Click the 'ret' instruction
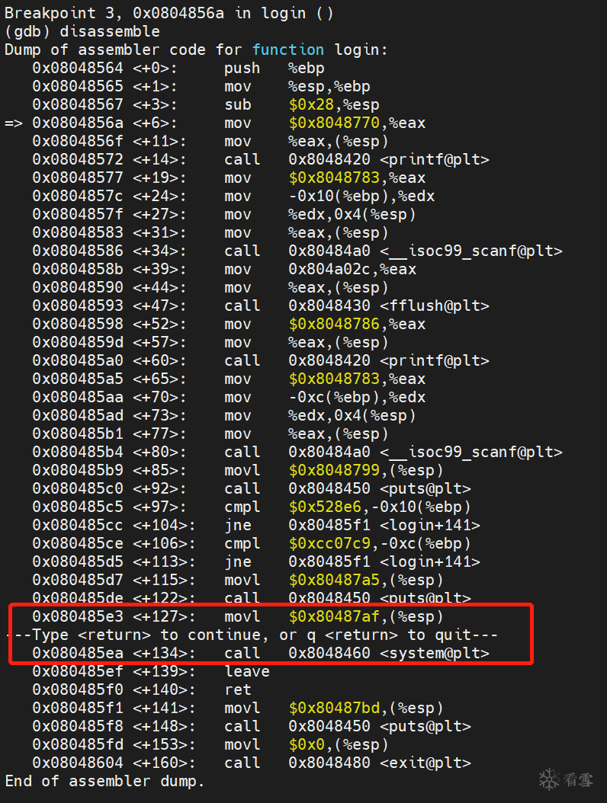This screenshot has height=803, width=607. pos(238,689)
